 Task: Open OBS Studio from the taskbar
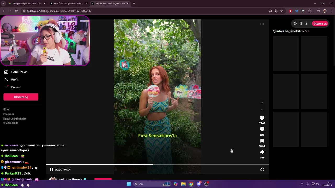point(206,184)
